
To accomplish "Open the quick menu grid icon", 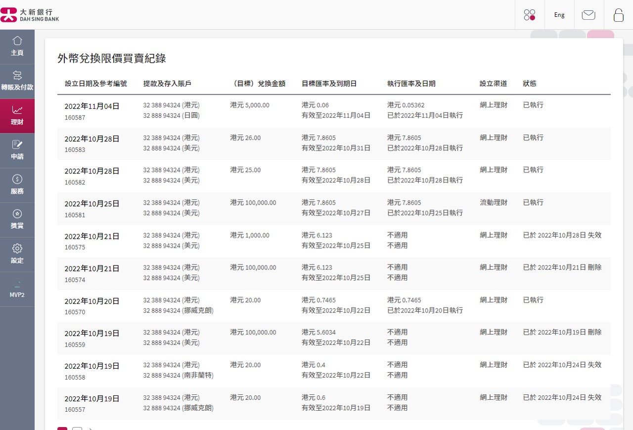I will pos(530,15).
